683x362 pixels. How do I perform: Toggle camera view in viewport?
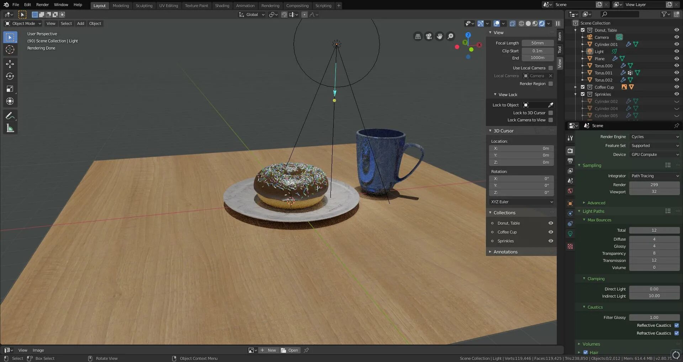pyautogui.click(x=429, y=36)
